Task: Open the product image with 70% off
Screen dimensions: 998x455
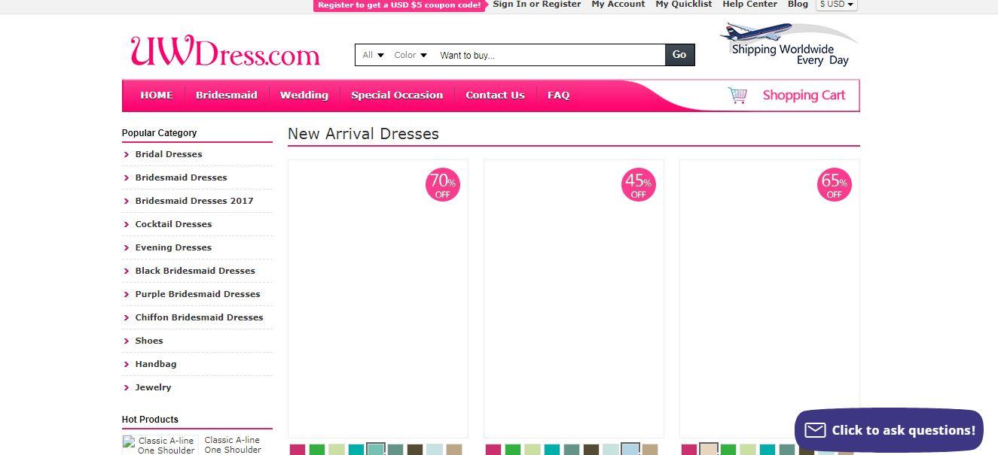Action: click(x=378, y=299)
